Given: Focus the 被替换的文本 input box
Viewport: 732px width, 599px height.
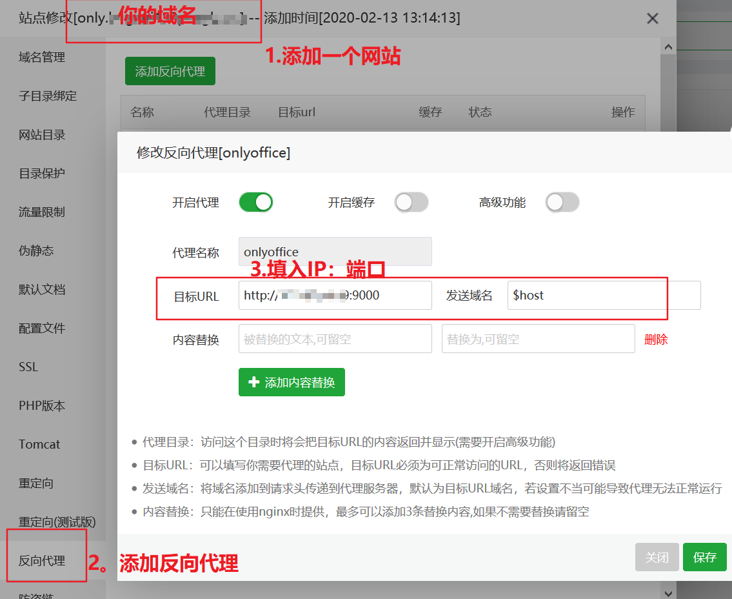Looking at the screenshot, I should (335, 339).
